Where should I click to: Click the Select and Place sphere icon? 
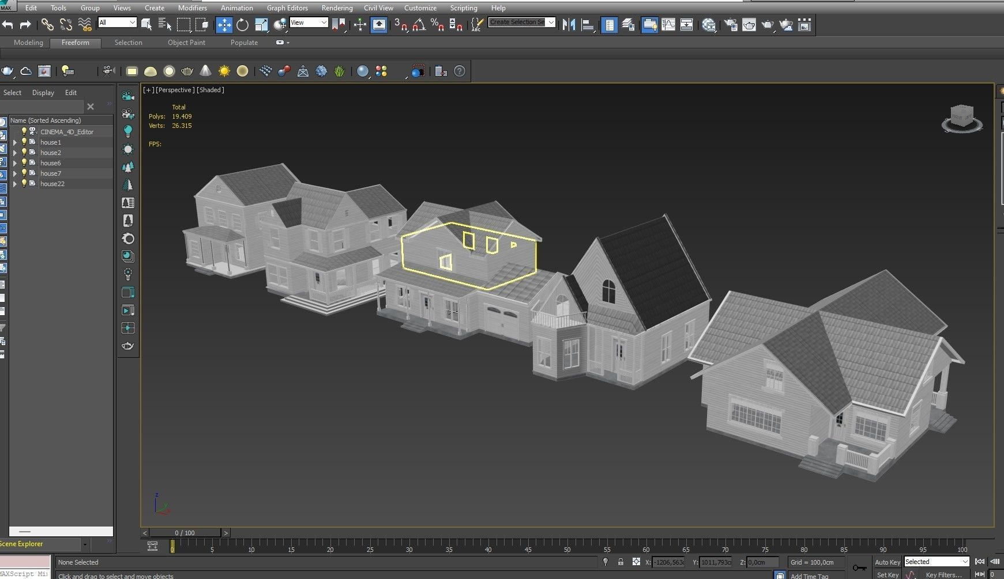[x=280, y=24]
